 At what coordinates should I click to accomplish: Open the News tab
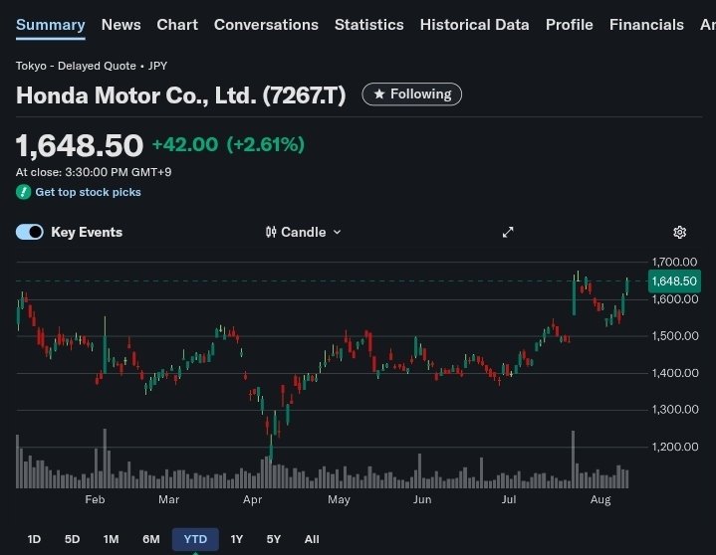point(121,25)
